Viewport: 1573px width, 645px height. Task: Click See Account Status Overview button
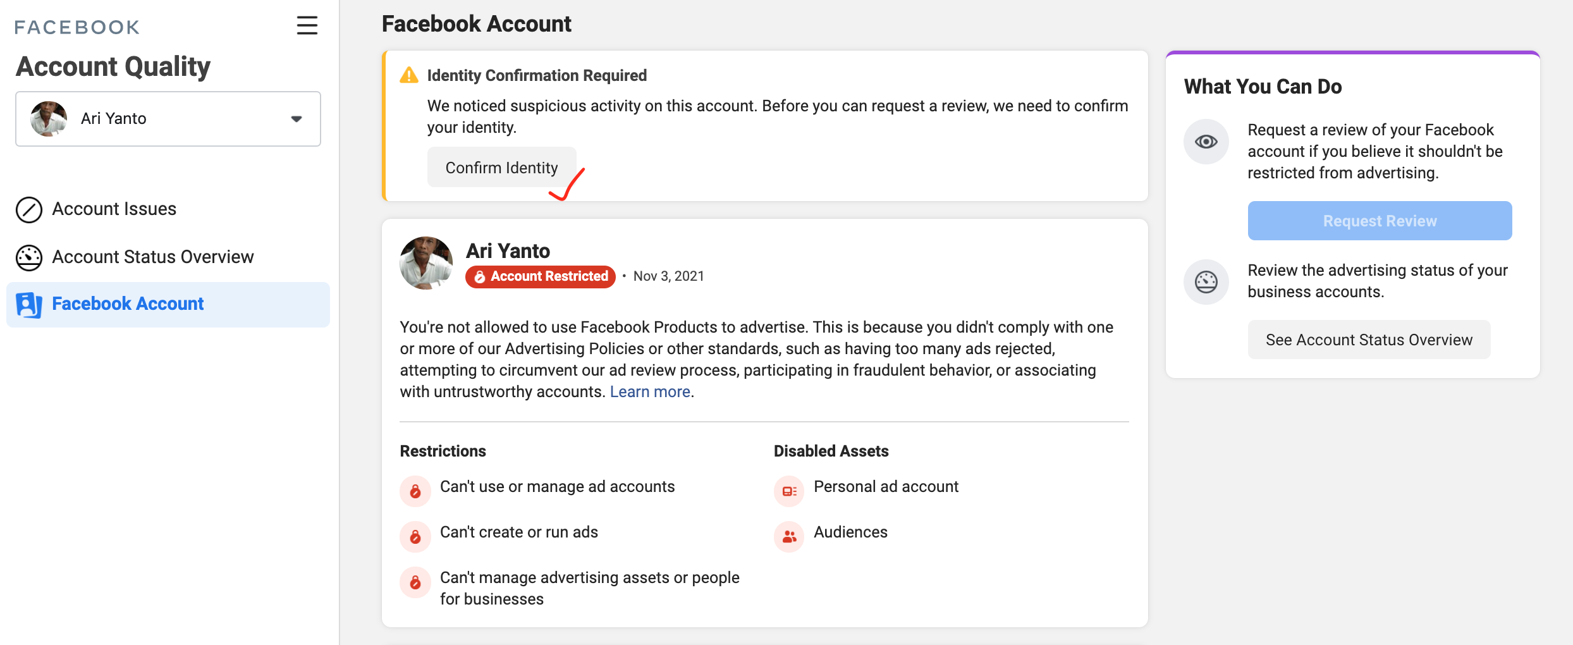1369,340
